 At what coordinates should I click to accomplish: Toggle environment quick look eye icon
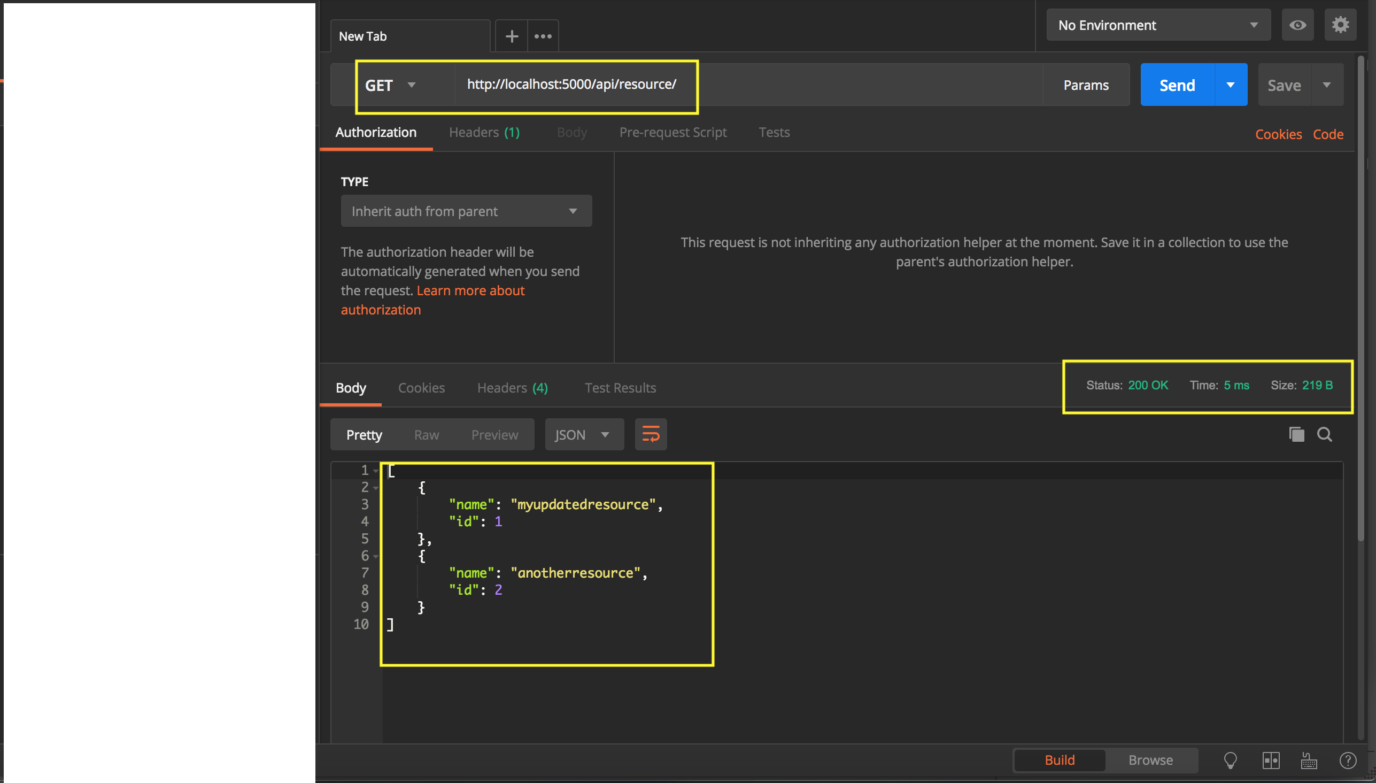[1297, 25]
